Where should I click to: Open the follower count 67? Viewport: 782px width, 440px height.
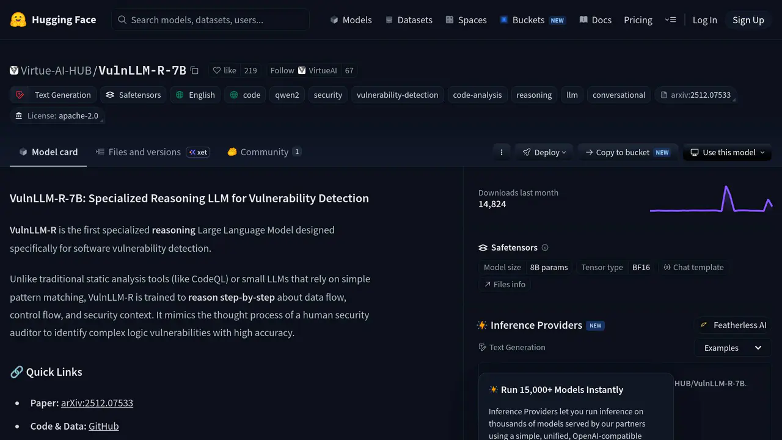tap(349, 70)
